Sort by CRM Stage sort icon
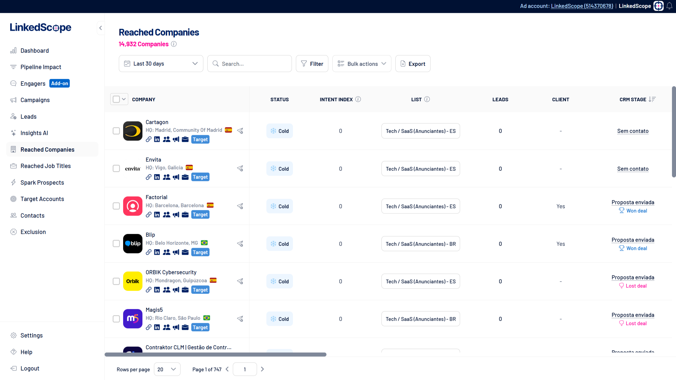 pyautogui.click(x=652, y=99)
